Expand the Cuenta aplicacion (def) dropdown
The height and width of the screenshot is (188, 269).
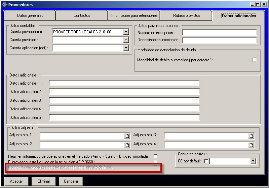126,48
